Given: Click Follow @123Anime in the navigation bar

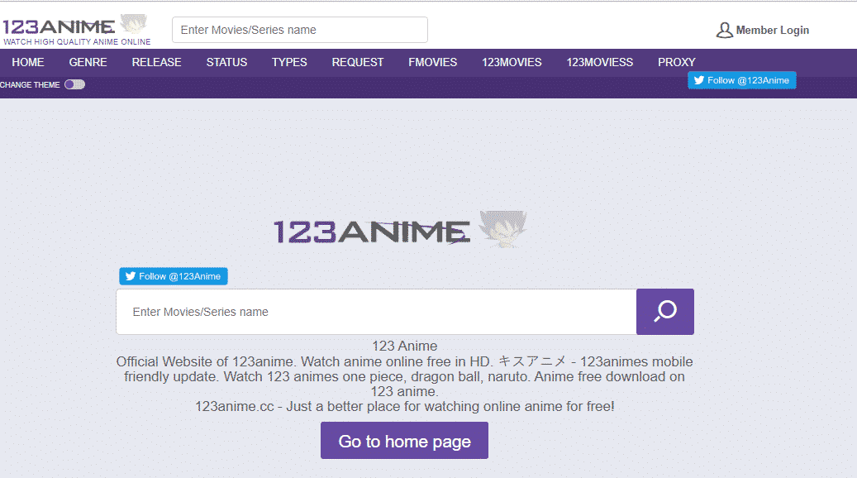Looking at the screenshot, I should [741, 80].
